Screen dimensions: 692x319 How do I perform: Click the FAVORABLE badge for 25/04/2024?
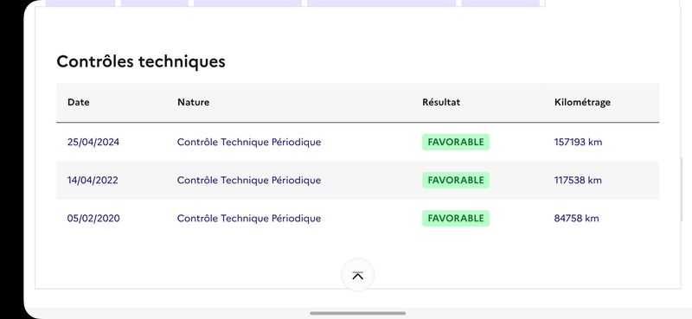456,142
